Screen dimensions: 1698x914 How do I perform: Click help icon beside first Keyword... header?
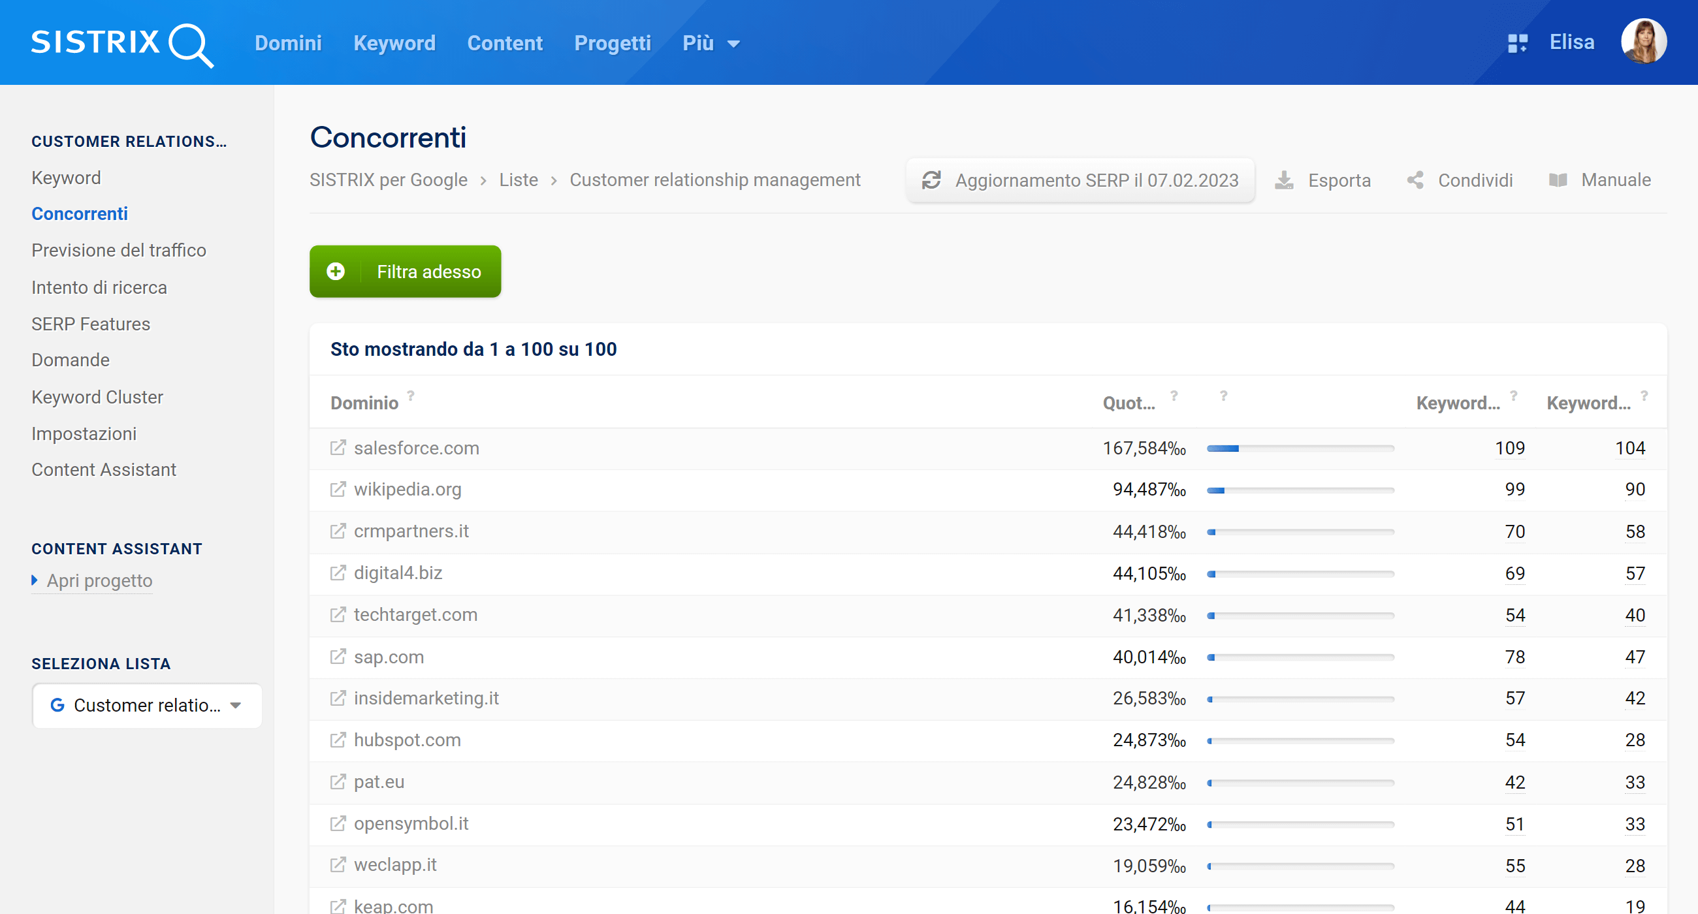1514,396
